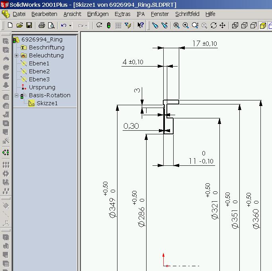
Task: Open the Einfügen menu
Action: [98, 14]
